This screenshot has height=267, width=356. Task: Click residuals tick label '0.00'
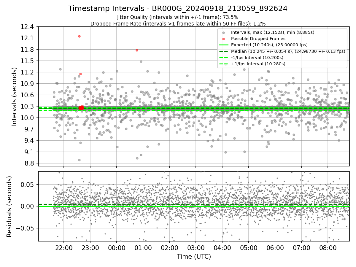[x=28, y=206]
